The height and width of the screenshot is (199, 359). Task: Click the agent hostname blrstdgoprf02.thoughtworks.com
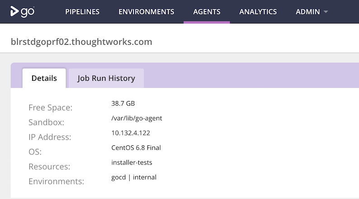point(81,42)
